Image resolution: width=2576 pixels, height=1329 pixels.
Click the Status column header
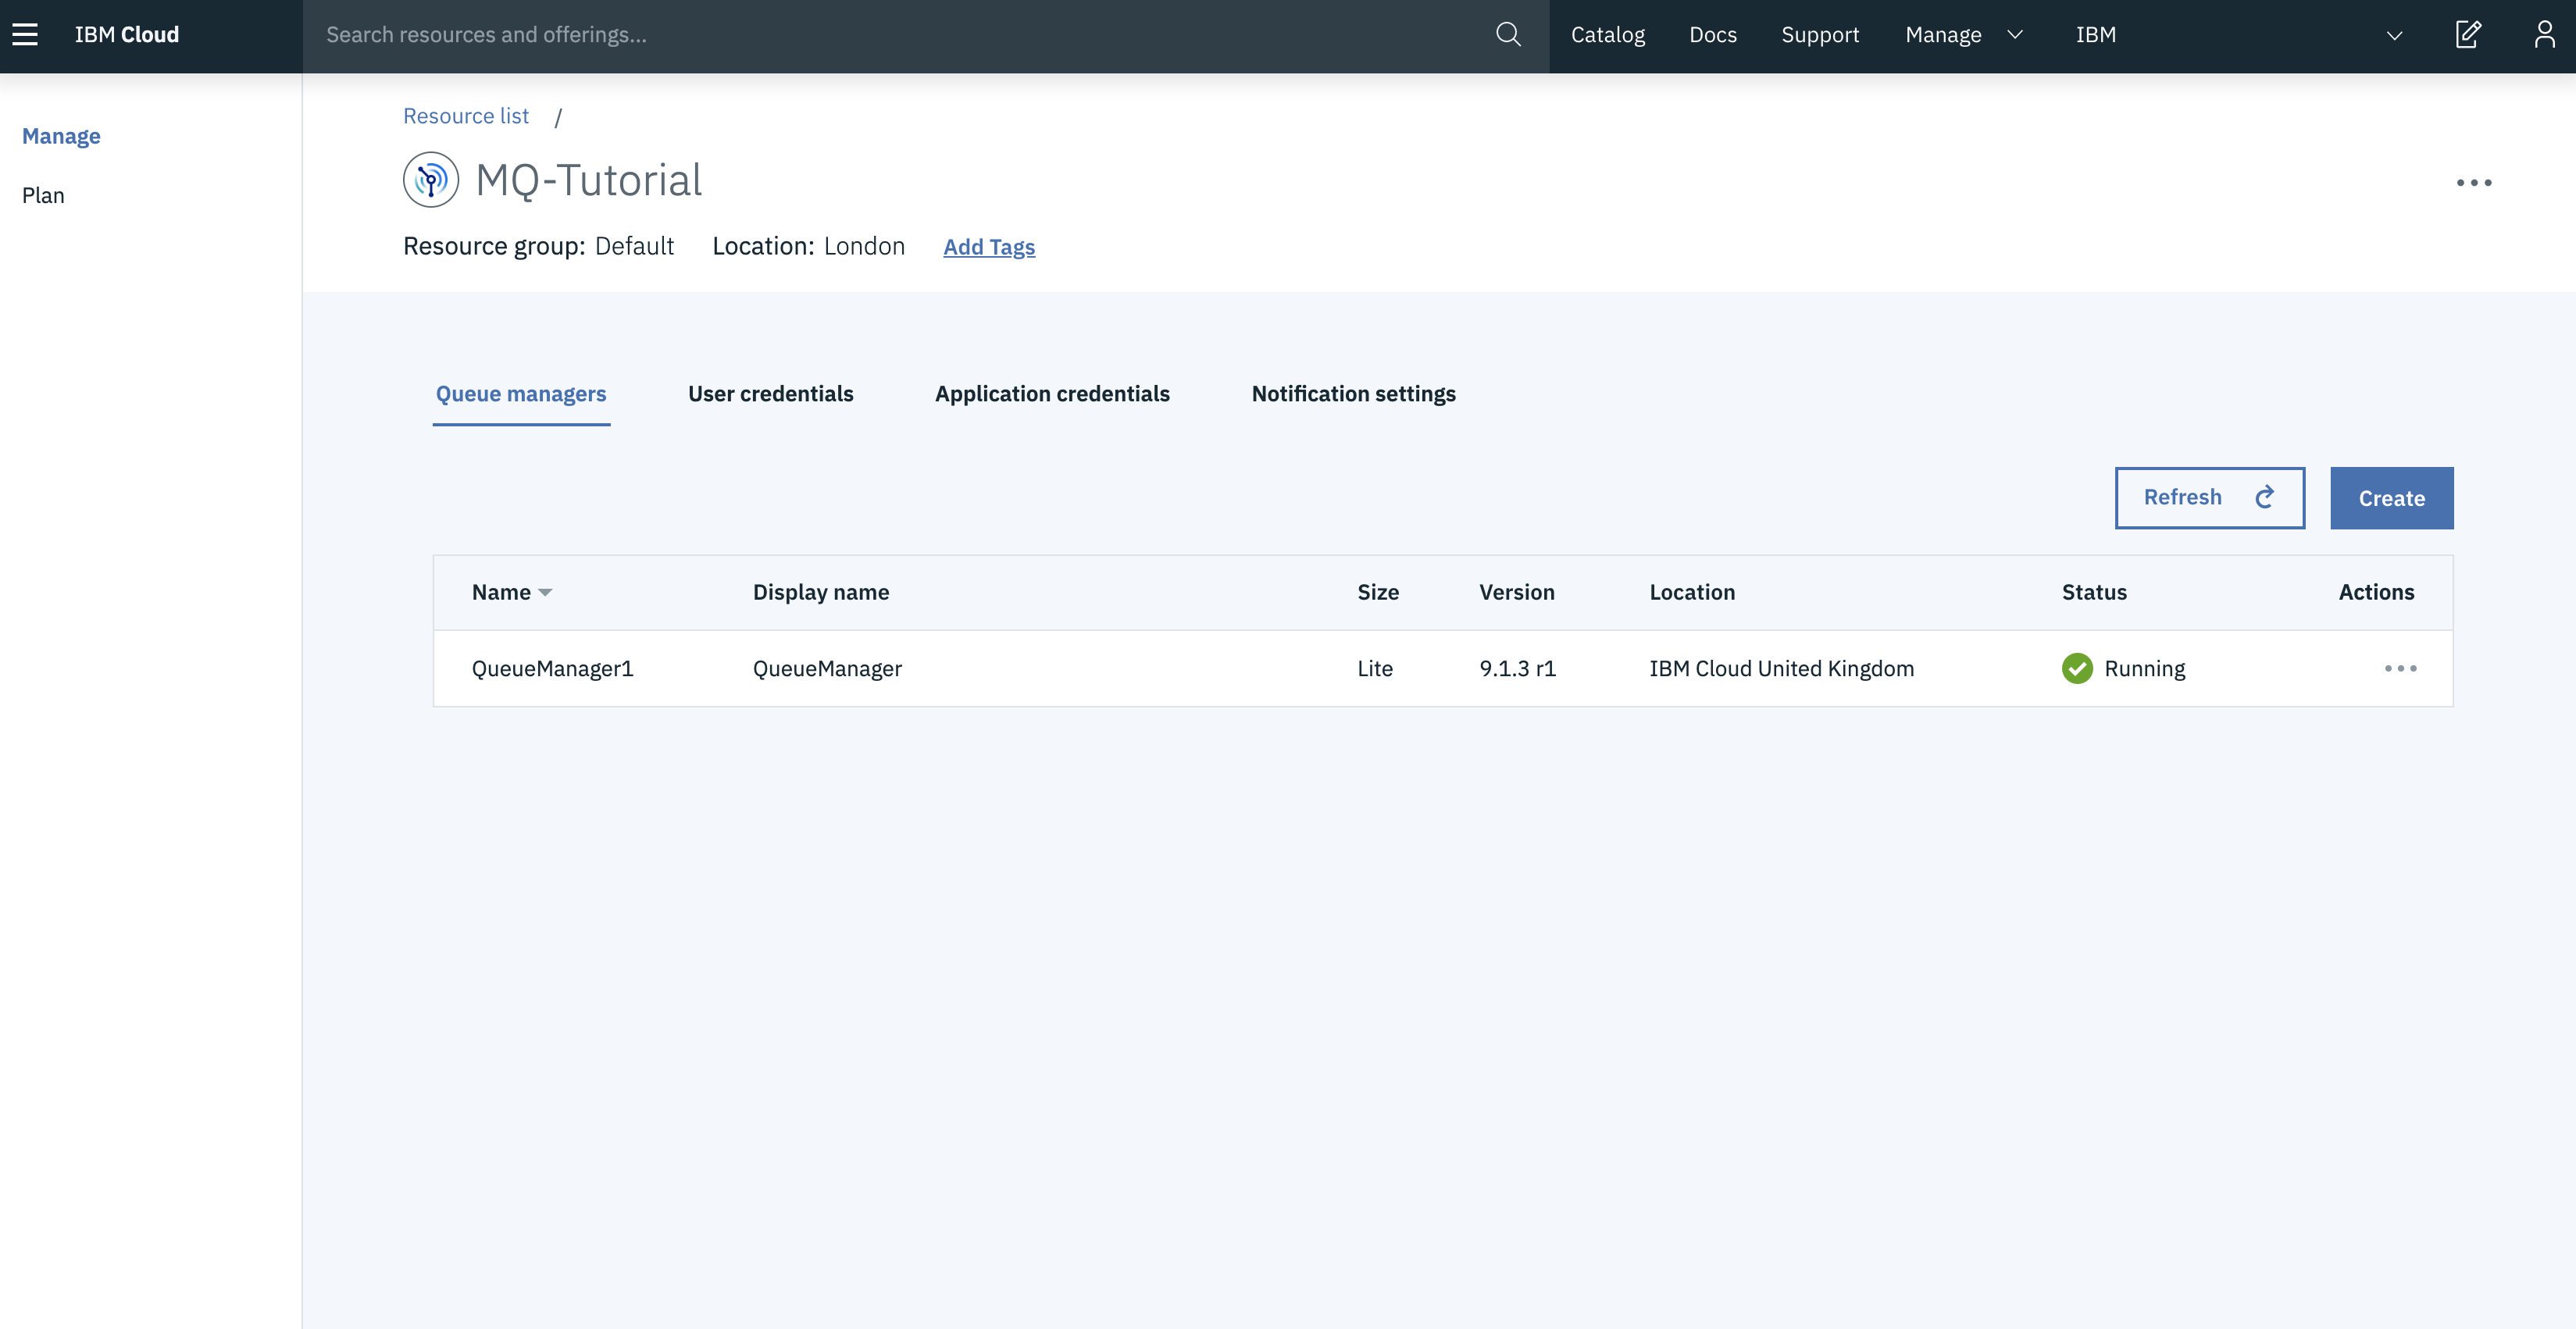coord(2094,592)
